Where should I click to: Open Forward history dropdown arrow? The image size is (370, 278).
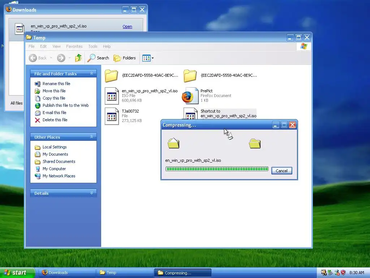[x=69, y=58]
